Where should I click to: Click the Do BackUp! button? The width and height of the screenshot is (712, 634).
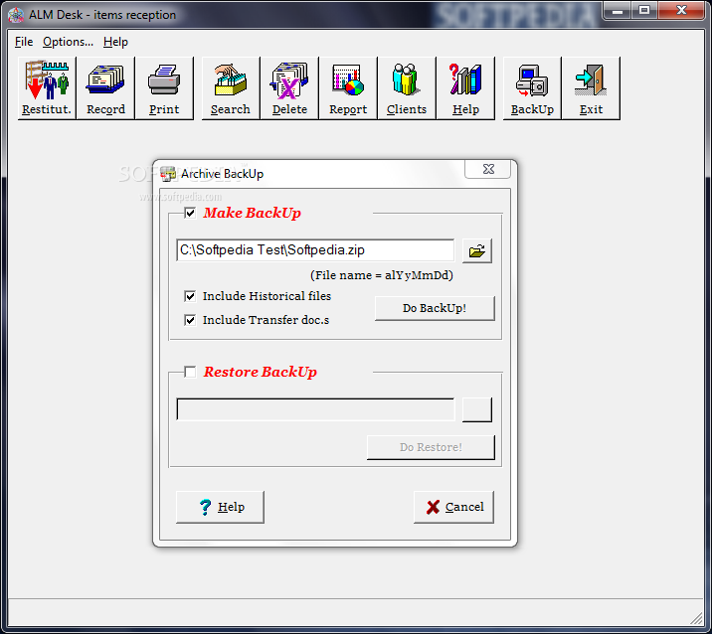(x=435, y=308)
